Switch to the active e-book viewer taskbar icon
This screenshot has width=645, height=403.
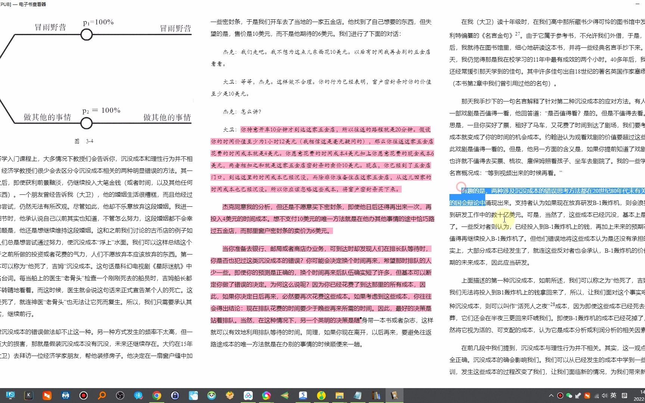pyautogui.click(x=395, y=396)
